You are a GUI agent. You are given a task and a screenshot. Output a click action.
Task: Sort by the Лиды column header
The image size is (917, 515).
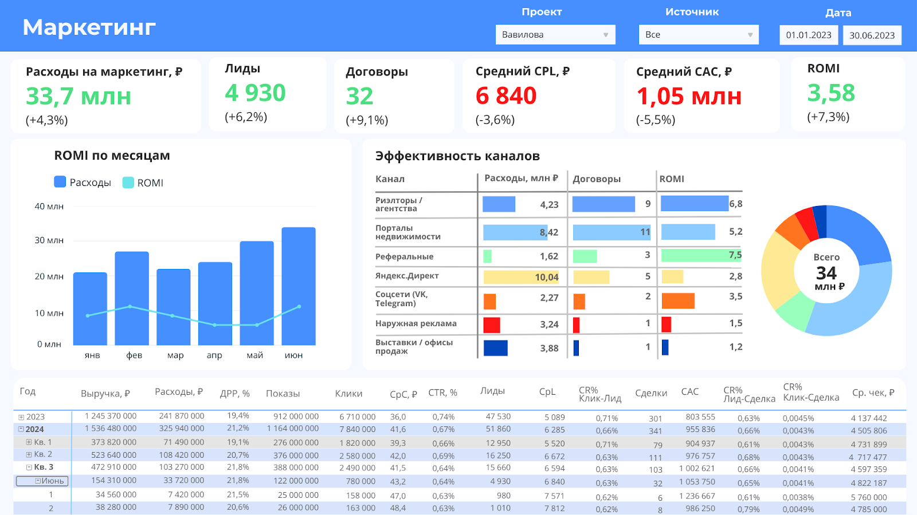coord(492,391)
